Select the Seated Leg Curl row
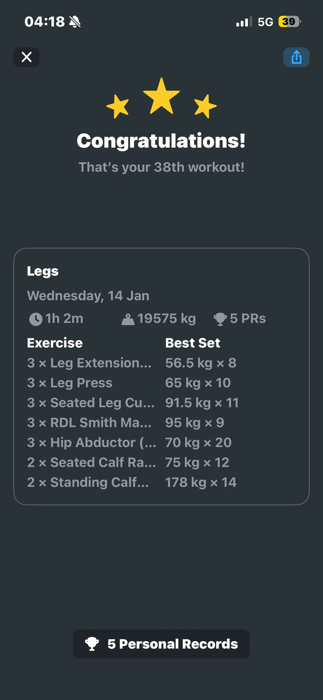This screenshot has width=323, height=700. coord(91,403)
